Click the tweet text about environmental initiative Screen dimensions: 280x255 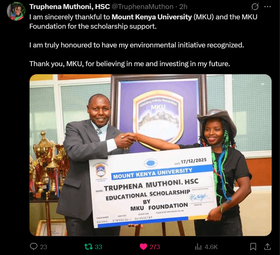tap(137, 45)
